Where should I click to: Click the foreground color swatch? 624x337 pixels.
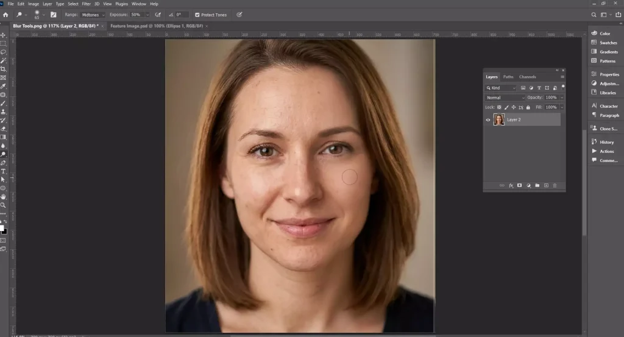[x=2, y=228]
